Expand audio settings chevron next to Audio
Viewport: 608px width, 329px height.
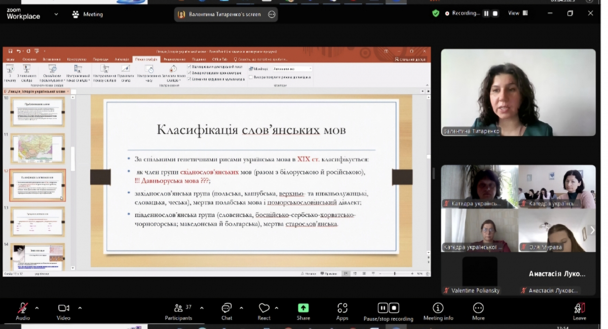36,308
